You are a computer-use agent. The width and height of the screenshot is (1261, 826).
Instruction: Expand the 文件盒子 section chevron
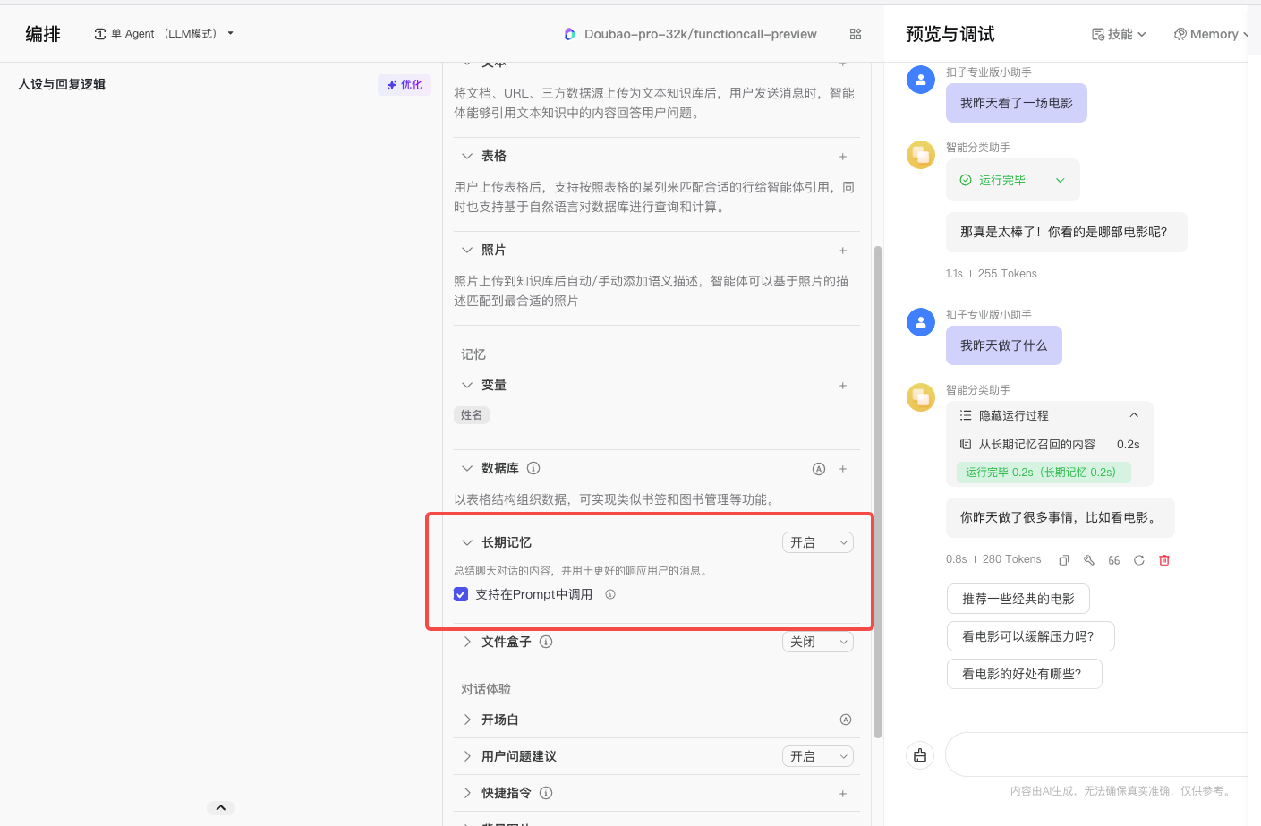point(467,642)
